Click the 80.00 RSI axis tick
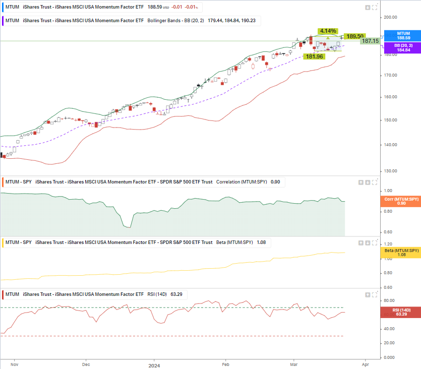Viewport: 421px width, 369px height. tap(389, 300)
